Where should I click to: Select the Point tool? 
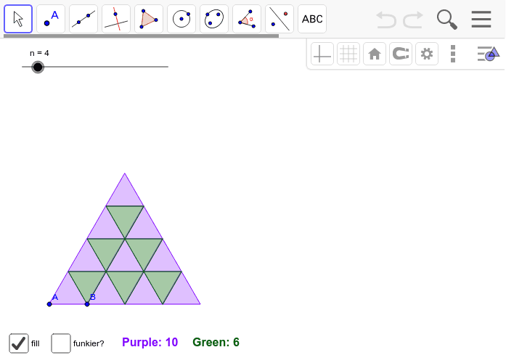51,19
